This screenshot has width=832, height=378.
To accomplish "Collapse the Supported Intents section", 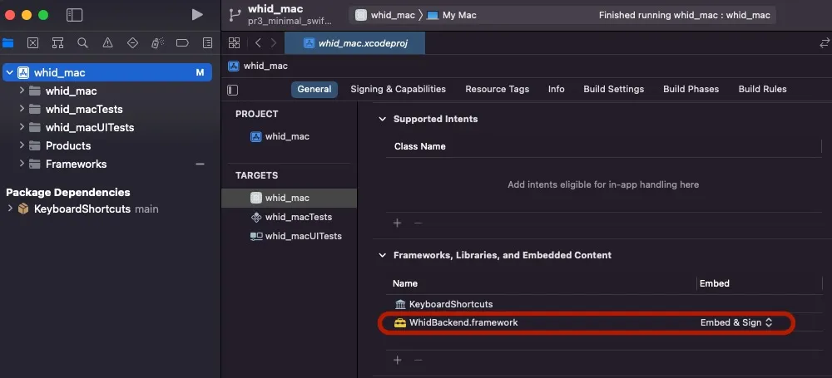I will (382, 119).
